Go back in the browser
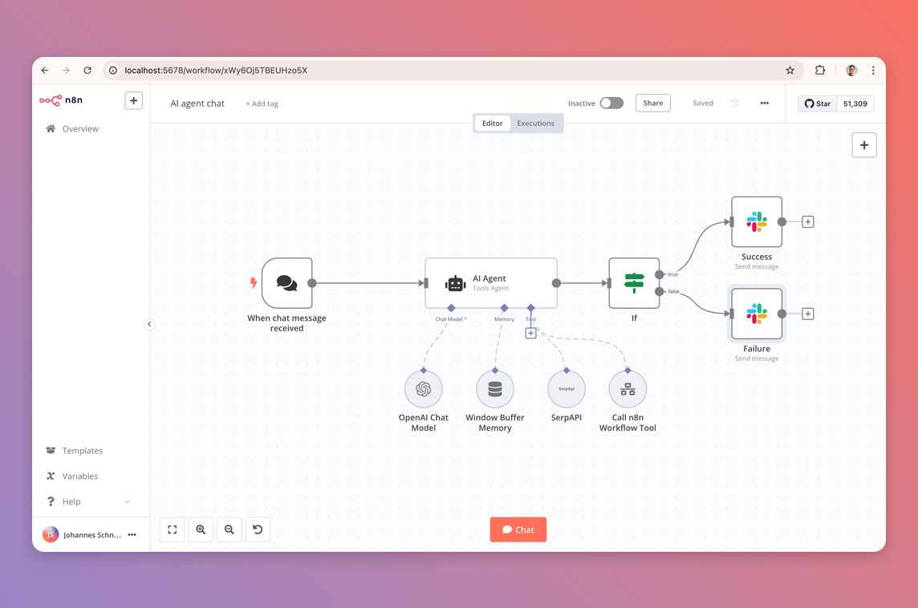The height and width of the screenshot is (608, 918). pyautogui.click(x=45, y=71)
